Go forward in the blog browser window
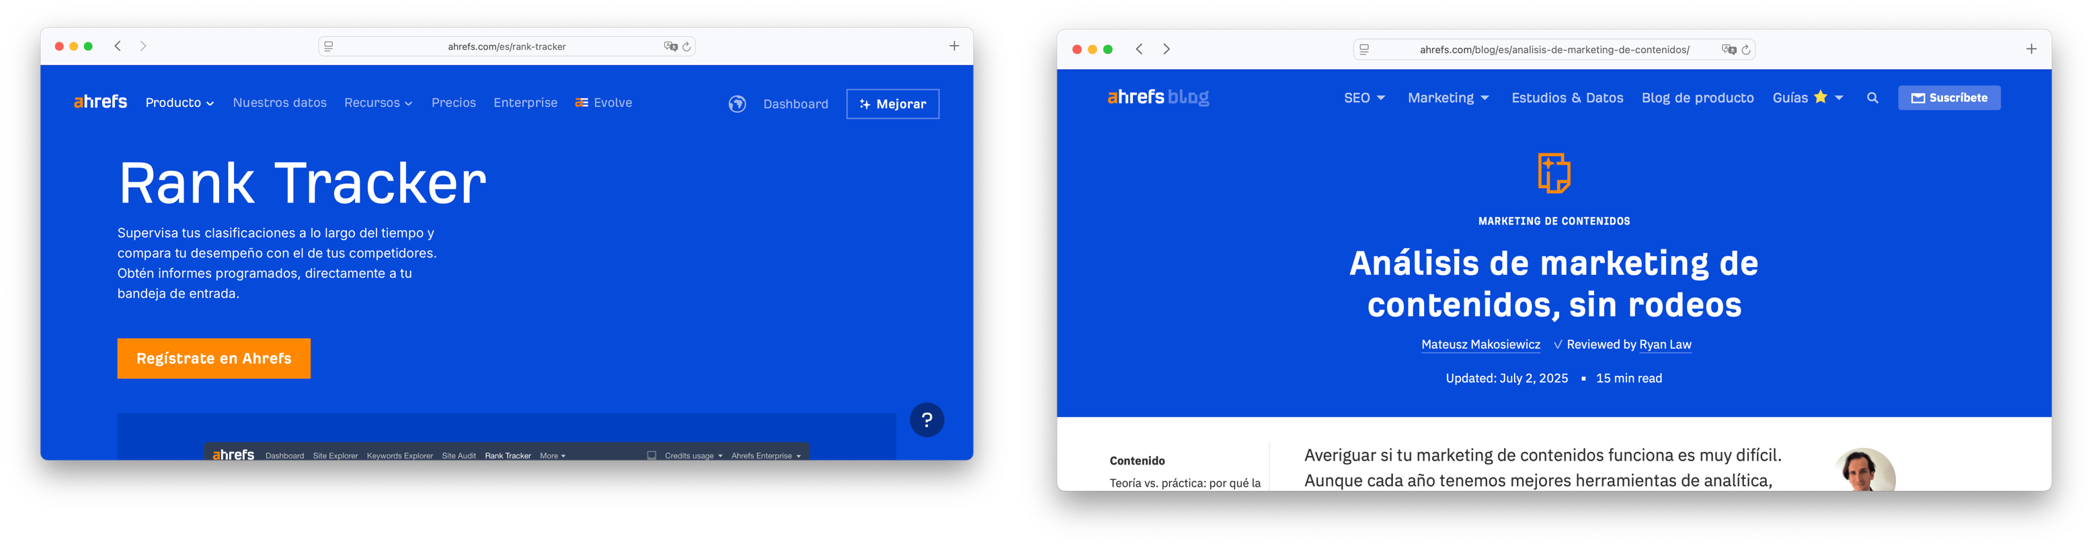The width and height of the screenshot is (2095, 548). pyautogui.click(x=1167, y=50)
